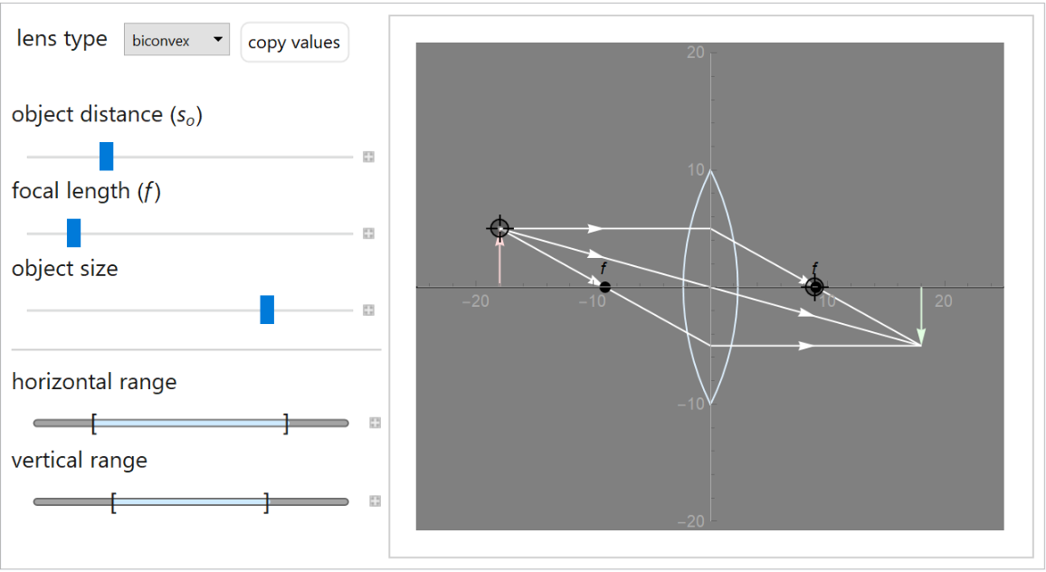This screenshot has height=572, width=1046.
Task: Click the object tip crosshair locator
Action: coord(499,228)
